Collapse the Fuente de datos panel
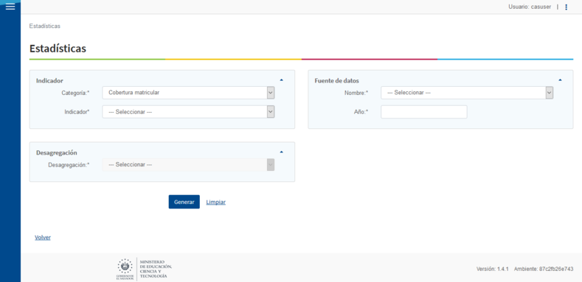Viewport: 582px width, 282px height. tap(560, 80)
